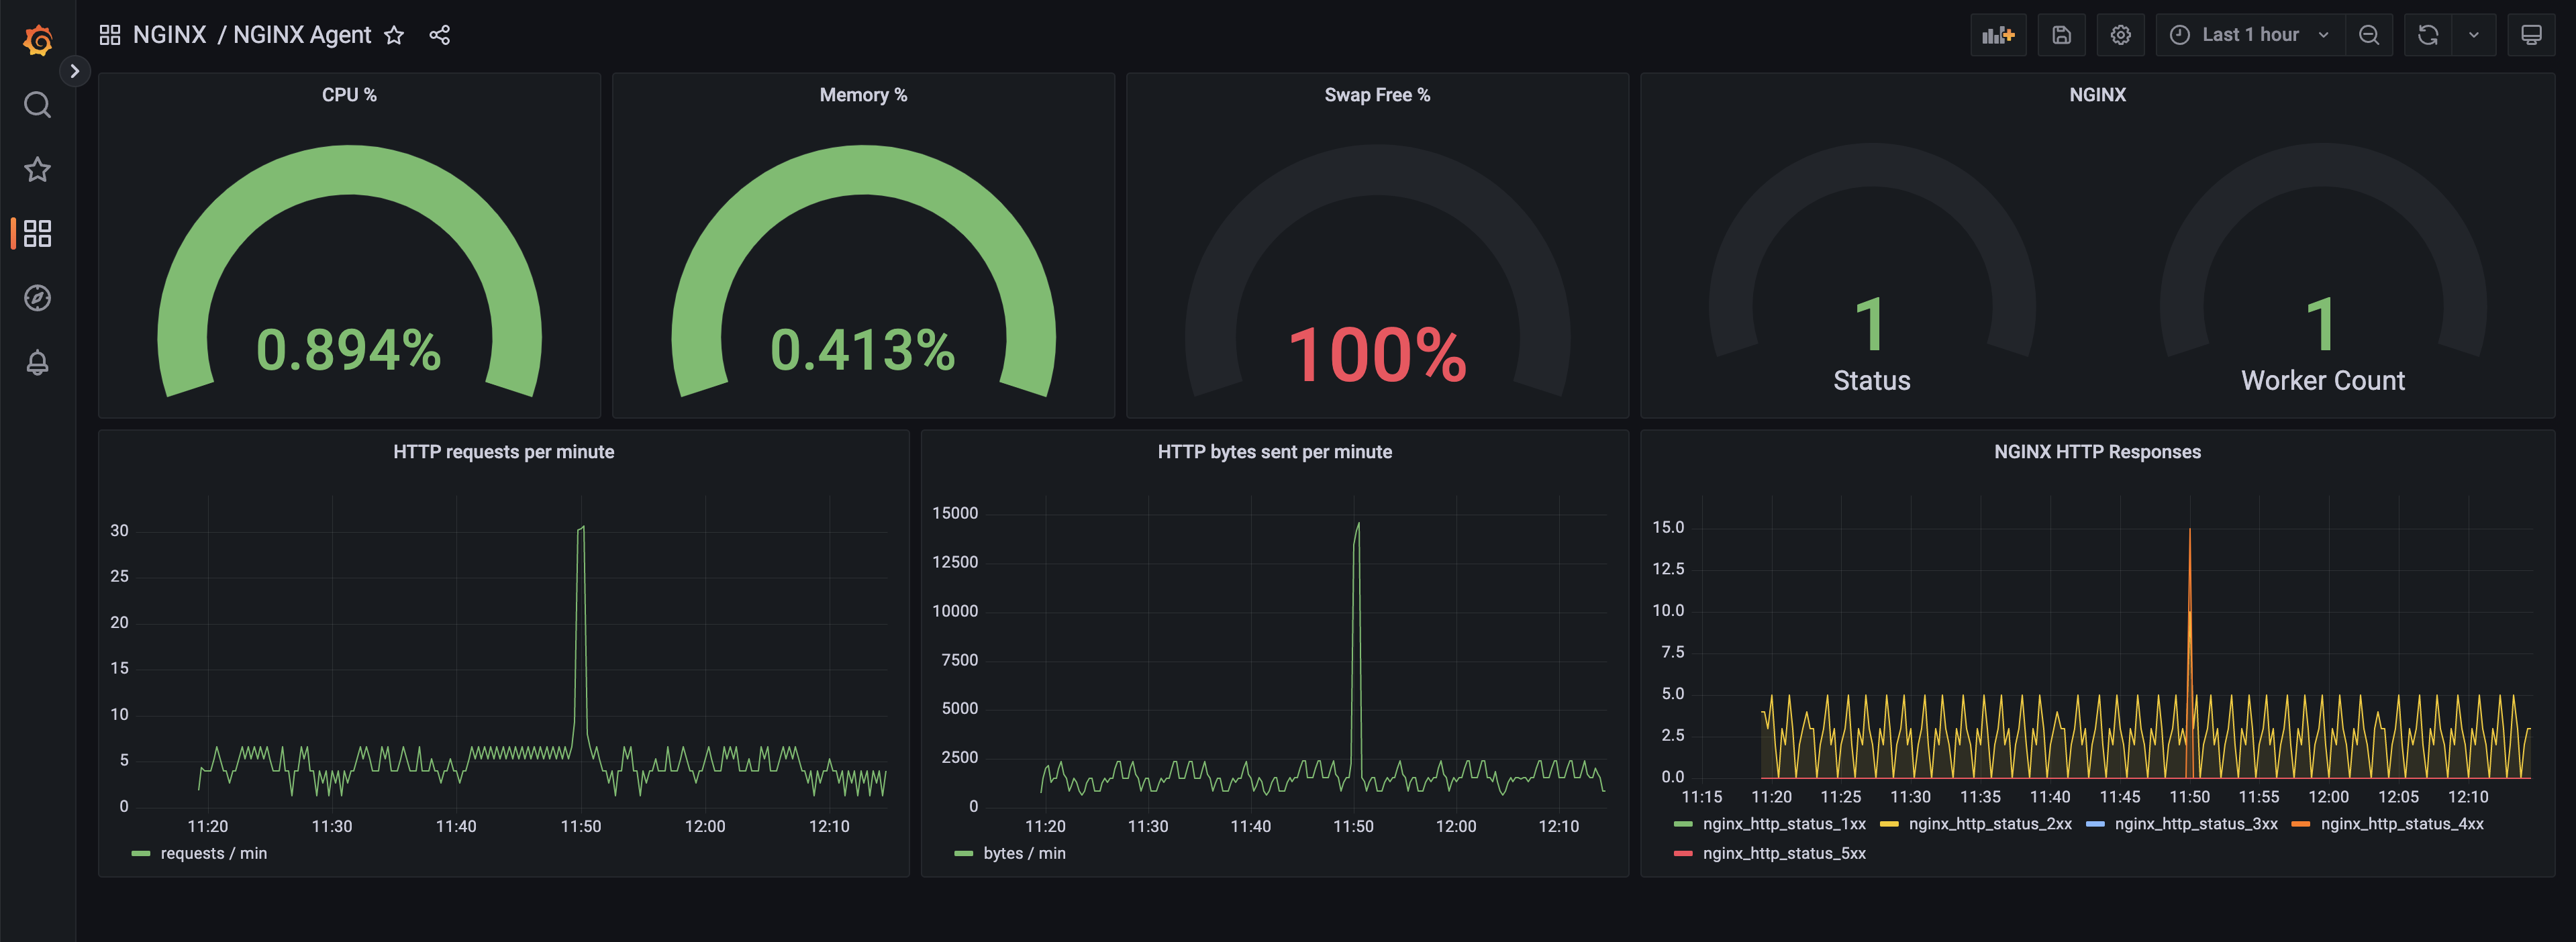Zoom out the time range
The height and width of the screenshot is (942, 2576).
(2370, 34)
